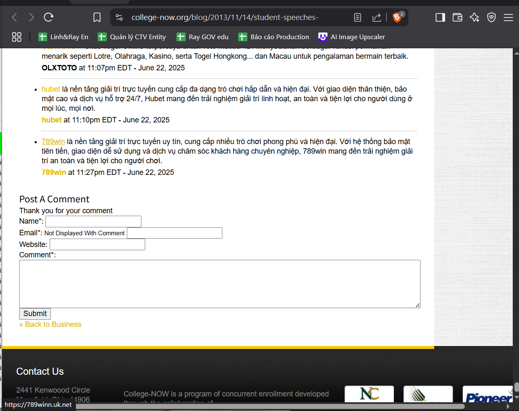Click the Contact Us footer heading

tap(40, 371)
